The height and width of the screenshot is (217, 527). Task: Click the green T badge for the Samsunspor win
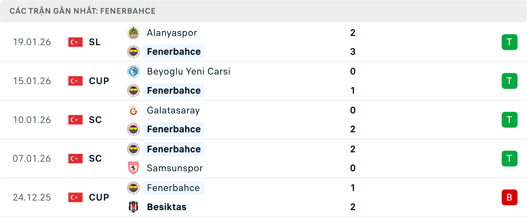pos(509,158)
